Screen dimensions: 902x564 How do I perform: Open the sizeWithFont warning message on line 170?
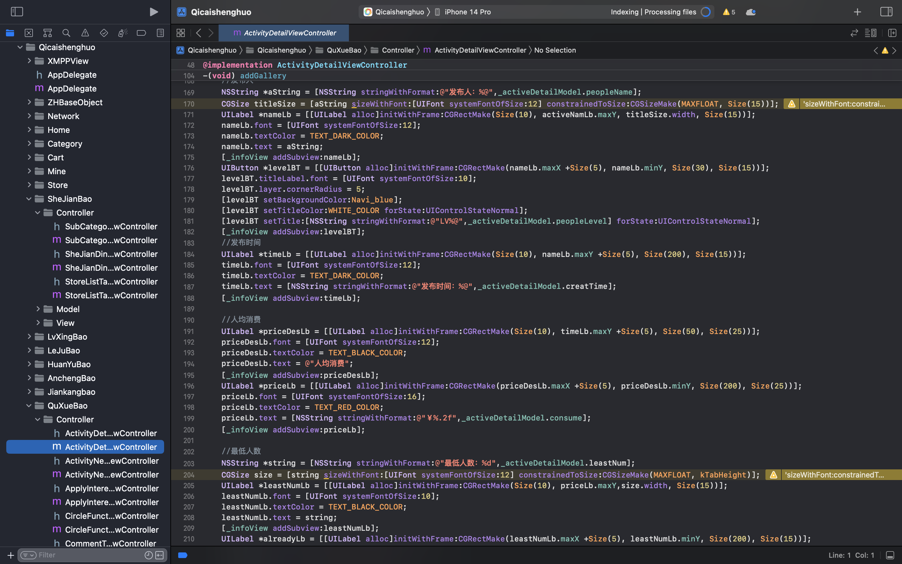pyautogui.click(x=844, y=104)
